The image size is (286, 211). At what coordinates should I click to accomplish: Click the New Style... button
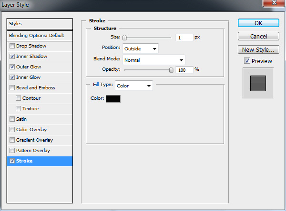(258, 49)
